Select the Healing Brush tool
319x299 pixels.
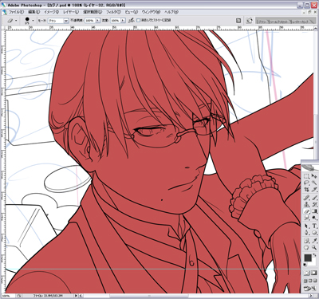[x=306, y=198]
